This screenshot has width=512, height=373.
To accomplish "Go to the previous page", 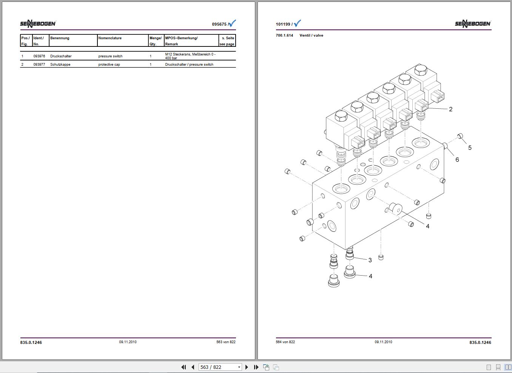I will click(193, 367).
